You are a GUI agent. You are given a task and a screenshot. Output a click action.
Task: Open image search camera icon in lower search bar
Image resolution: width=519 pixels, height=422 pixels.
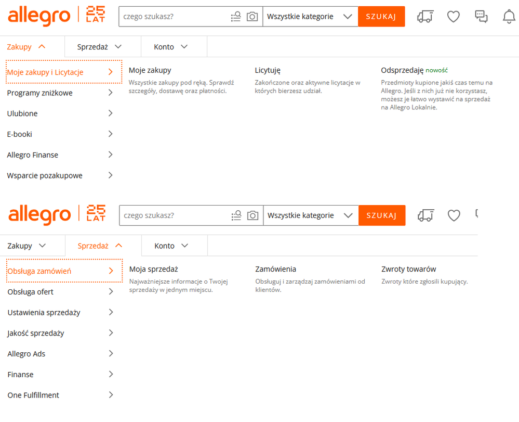tap(252, 215)
